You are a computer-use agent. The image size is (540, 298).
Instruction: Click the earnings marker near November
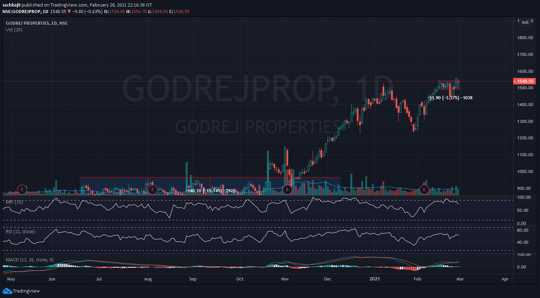287,190
